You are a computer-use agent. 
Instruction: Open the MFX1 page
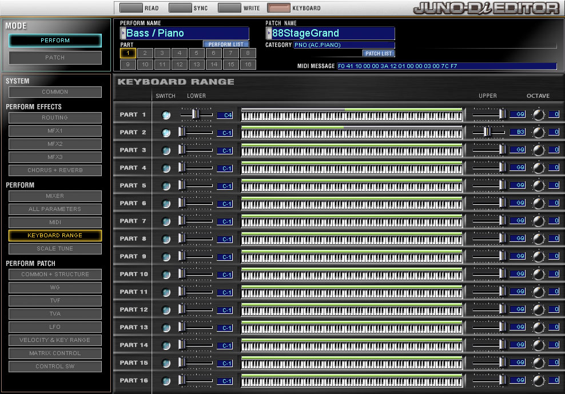pos(55,131)
